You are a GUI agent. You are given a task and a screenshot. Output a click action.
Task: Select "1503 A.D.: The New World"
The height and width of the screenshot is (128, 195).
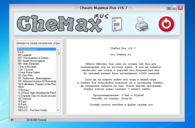tap(36, 110)
